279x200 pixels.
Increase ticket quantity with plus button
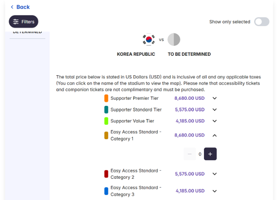click(210, 154)
